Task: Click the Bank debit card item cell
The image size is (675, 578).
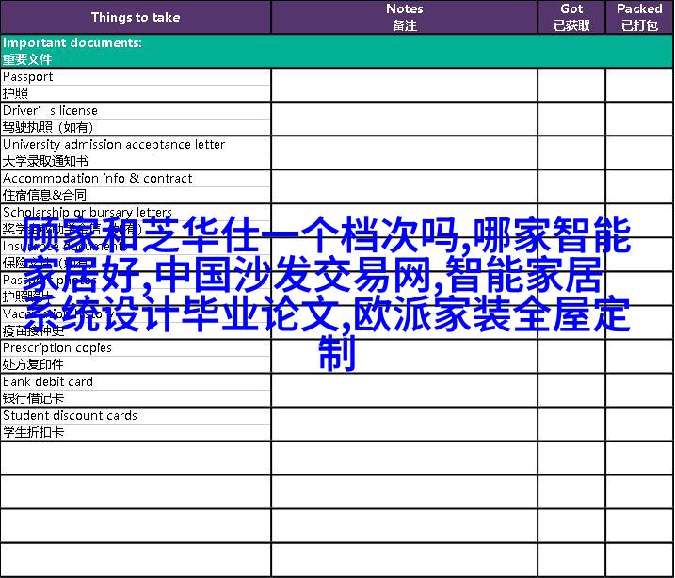Action: click(x=136, y=390)
